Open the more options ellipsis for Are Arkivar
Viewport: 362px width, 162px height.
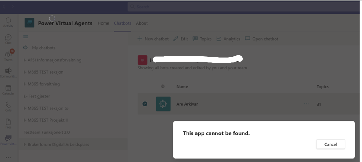point(306,104)
